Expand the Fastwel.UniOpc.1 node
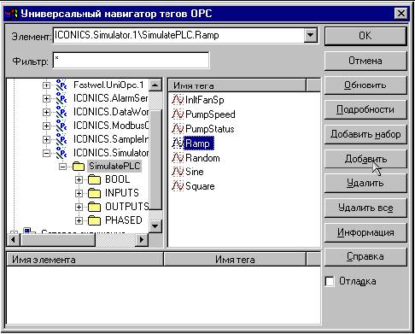This screenshot has height=334, width=415. [46, 85]
